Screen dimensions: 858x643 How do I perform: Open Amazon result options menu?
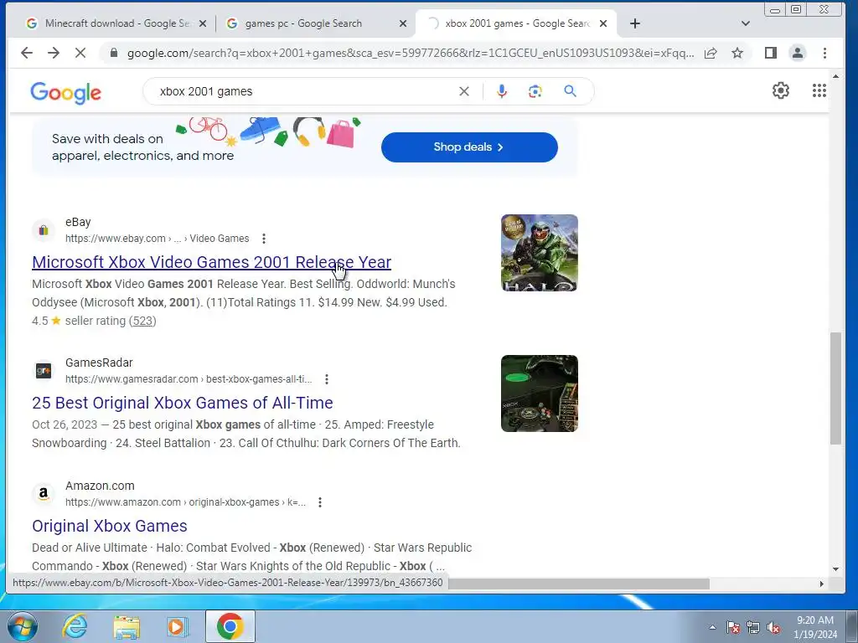319,502
